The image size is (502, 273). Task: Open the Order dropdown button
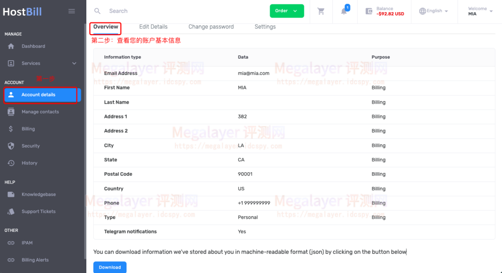(x=287, y=11)
